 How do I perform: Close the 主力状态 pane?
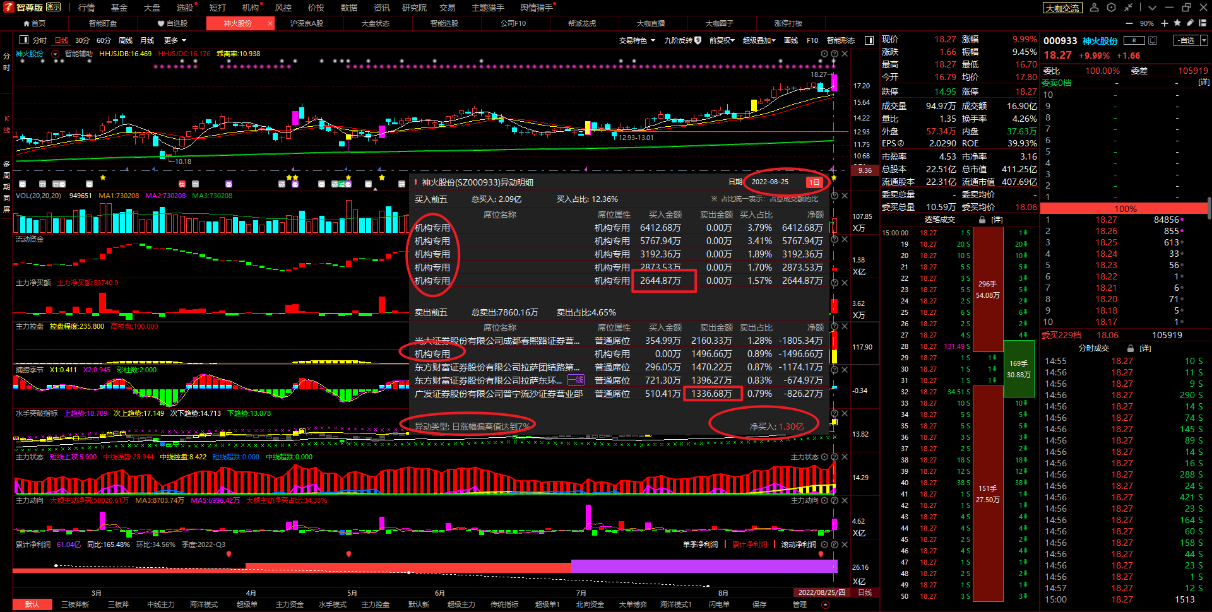845,457
